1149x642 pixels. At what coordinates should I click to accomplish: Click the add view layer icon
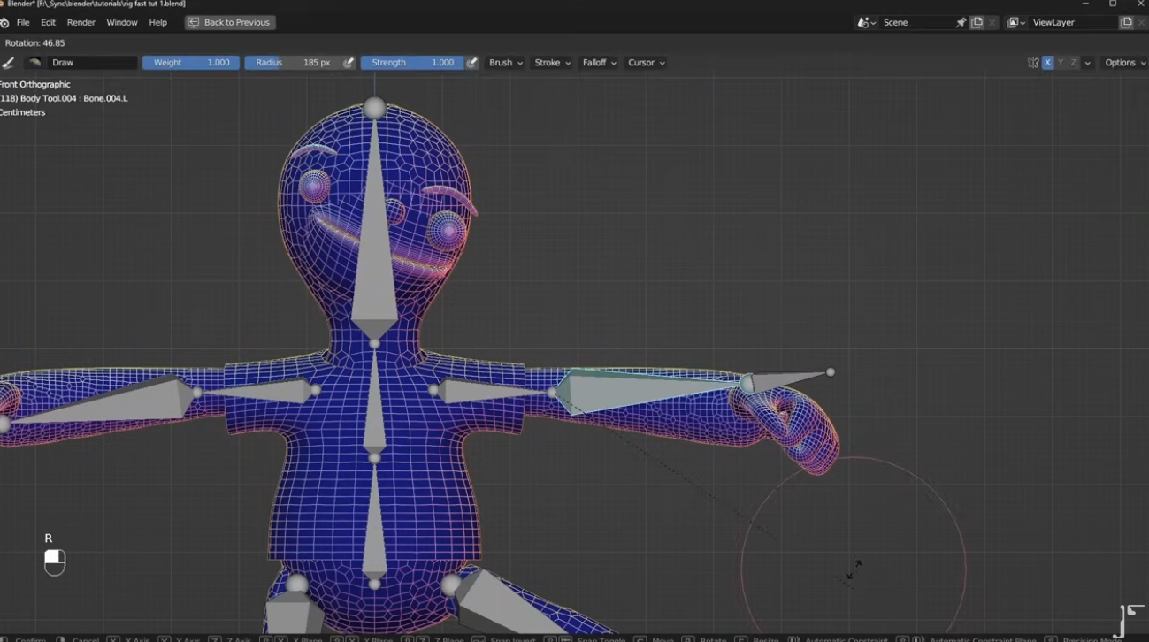pyautogui.click(x=1126, y=22)
